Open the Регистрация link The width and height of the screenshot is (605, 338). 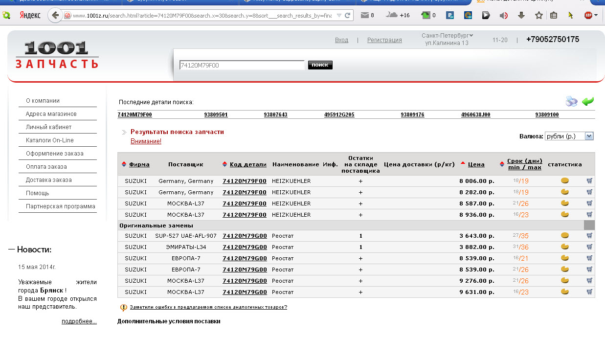click(x=384, y=40)
